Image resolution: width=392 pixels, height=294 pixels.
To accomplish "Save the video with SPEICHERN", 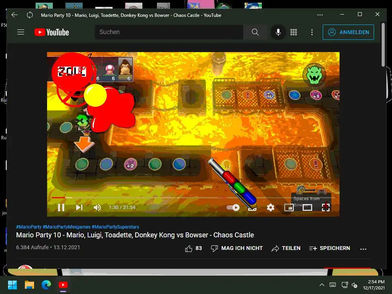I will coord(330,248).
